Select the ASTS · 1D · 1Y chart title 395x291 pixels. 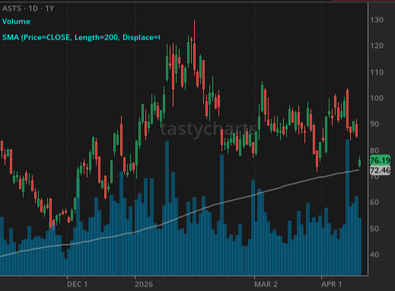click(28, 8)
